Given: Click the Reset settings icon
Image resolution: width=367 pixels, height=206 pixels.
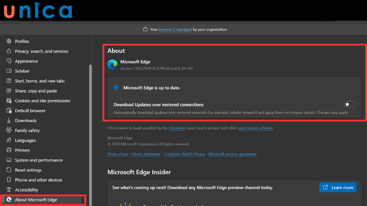Looking at the screenshot, I should pyautogui.click(x=9, y=170).
